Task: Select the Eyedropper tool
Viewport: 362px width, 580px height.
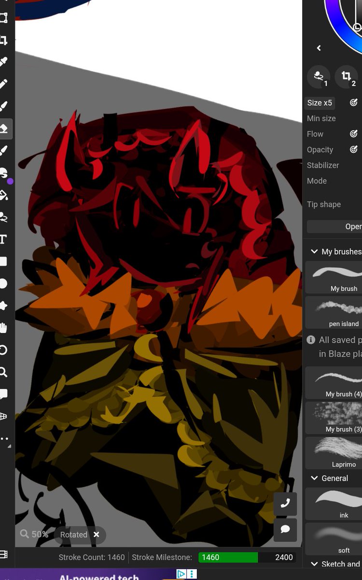Action: pos(3,62)
